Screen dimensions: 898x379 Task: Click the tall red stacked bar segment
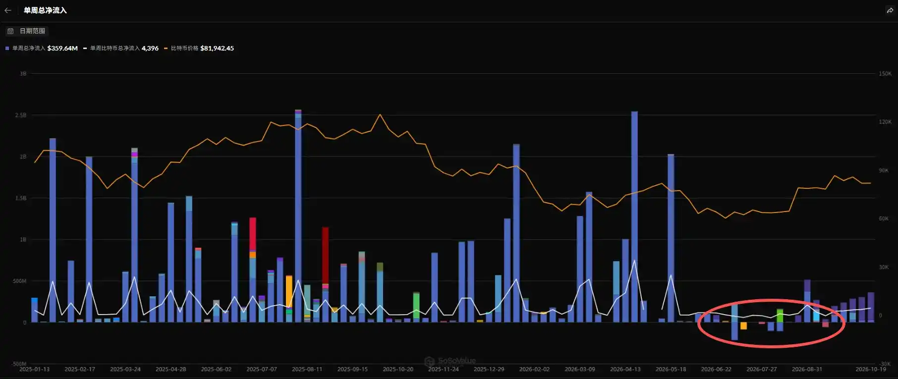tap(325, 256)
